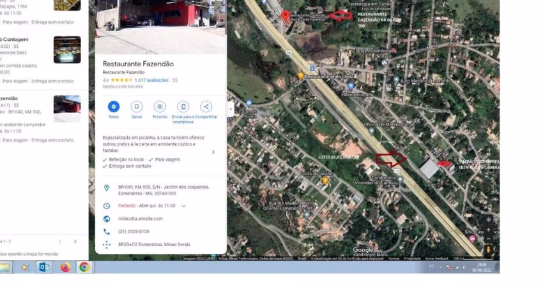Open Google Chrome from the taskbar

pos(84,267)
